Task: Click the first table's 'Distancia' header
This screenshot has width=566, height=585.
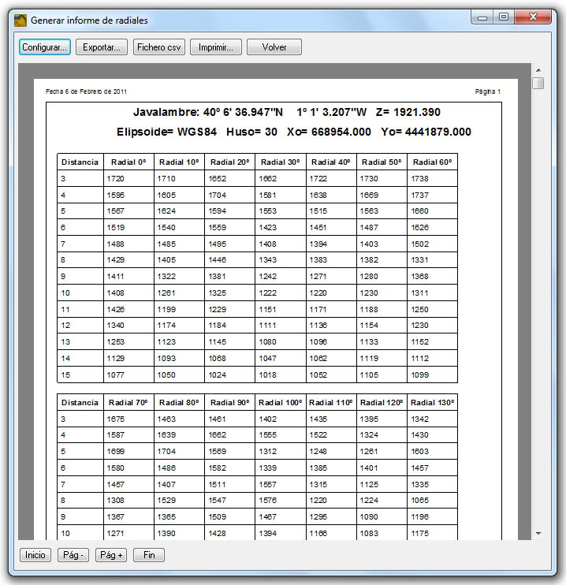Action: coord(80,162)
